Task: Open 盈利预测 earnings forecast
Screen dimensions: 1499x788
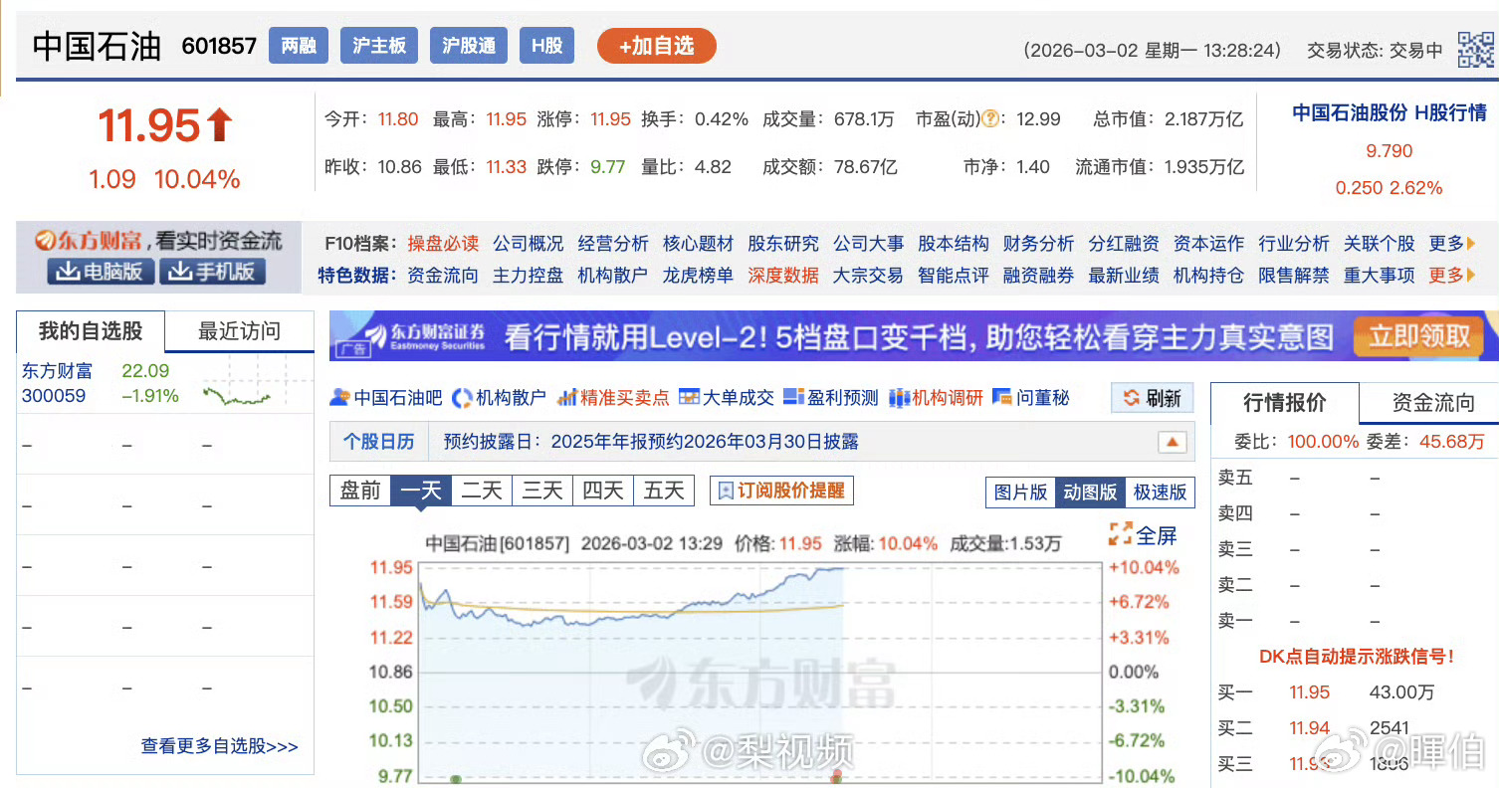Action: (831, 398)
